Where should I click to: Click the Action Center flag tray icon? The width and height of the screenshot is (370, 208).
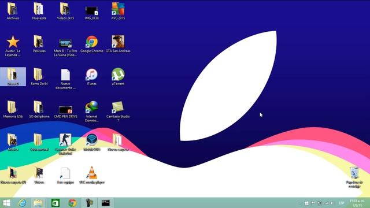[x=313, y=203]
